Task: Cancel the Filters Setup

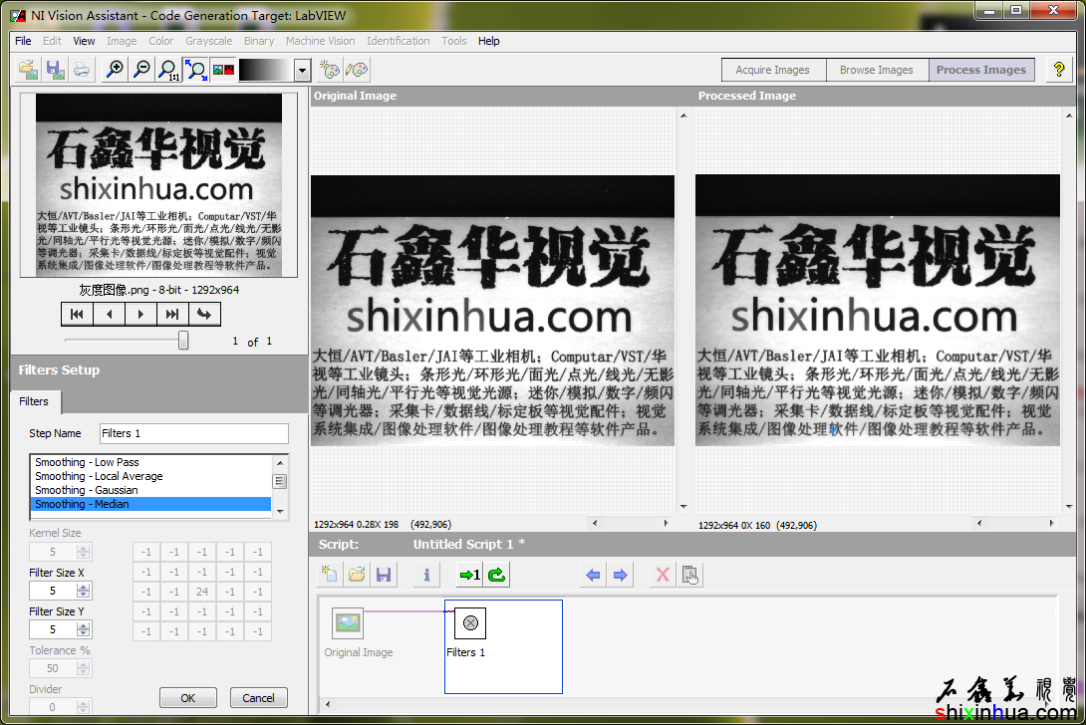Action: click(258, 698)
